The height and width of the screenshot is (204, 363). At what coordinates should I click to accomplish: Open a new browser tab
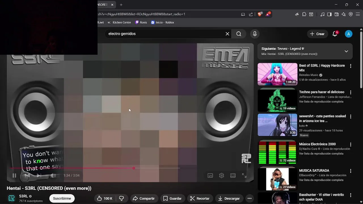click(x=121, y=5)
